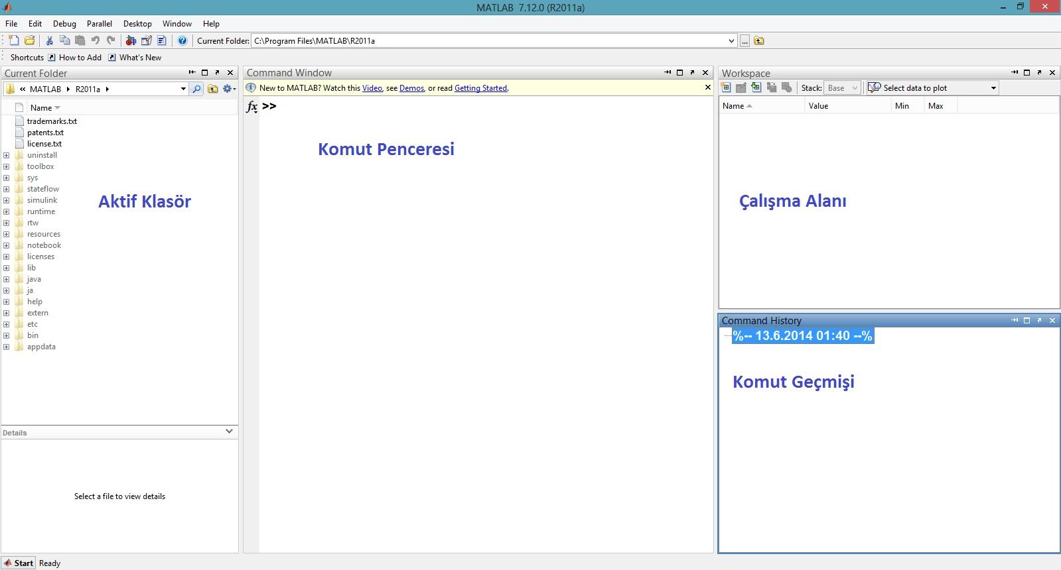Click the Paste clipboard icon
This screenshot has width=1061, height=570.
pos(80,40)
